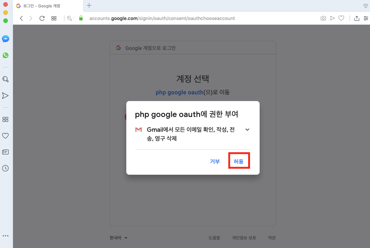The image size is (370, 248).
Task: Bookmark page with address bar heart
Action: coord(341,18)
